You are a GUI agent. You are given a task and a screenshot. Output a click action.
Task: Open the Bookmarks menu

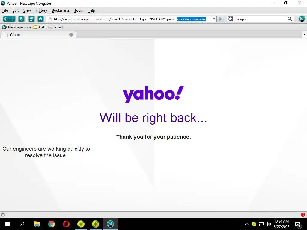(x=61, y=10)
